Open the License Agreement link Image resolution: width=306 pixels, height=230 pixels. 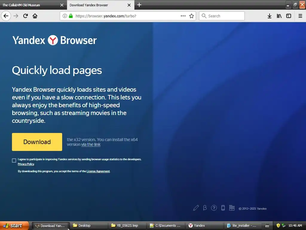(98, 171)
